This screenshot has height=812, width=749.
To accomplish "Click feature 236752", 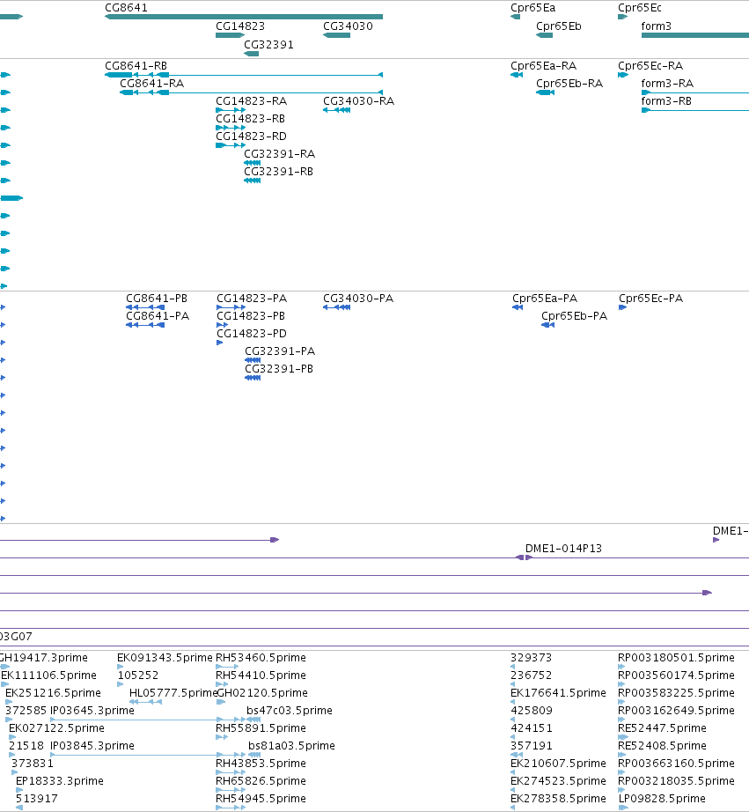I will [x=512, y=684].
